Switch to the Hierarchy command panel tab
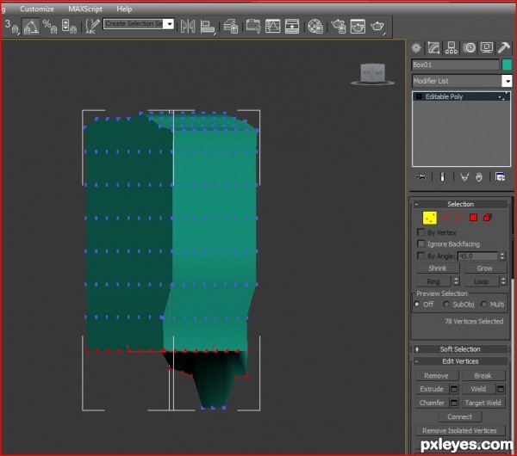This screenshot has height=456, width=517. tap(451, 48)
